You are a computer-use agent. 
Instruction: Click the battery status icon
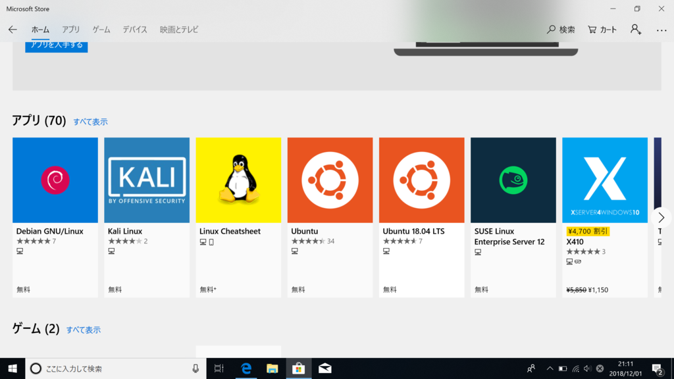pos(563,368)
